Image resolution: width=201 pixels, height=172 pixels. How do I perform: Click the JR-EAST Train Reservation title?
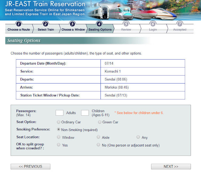[x=45, y=4]
